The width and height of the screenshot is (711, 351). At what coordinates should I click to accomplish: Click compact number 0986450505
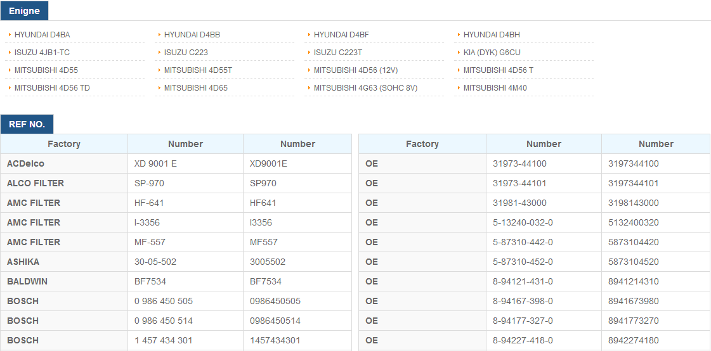pyautogui.click(x=275, y=301)
